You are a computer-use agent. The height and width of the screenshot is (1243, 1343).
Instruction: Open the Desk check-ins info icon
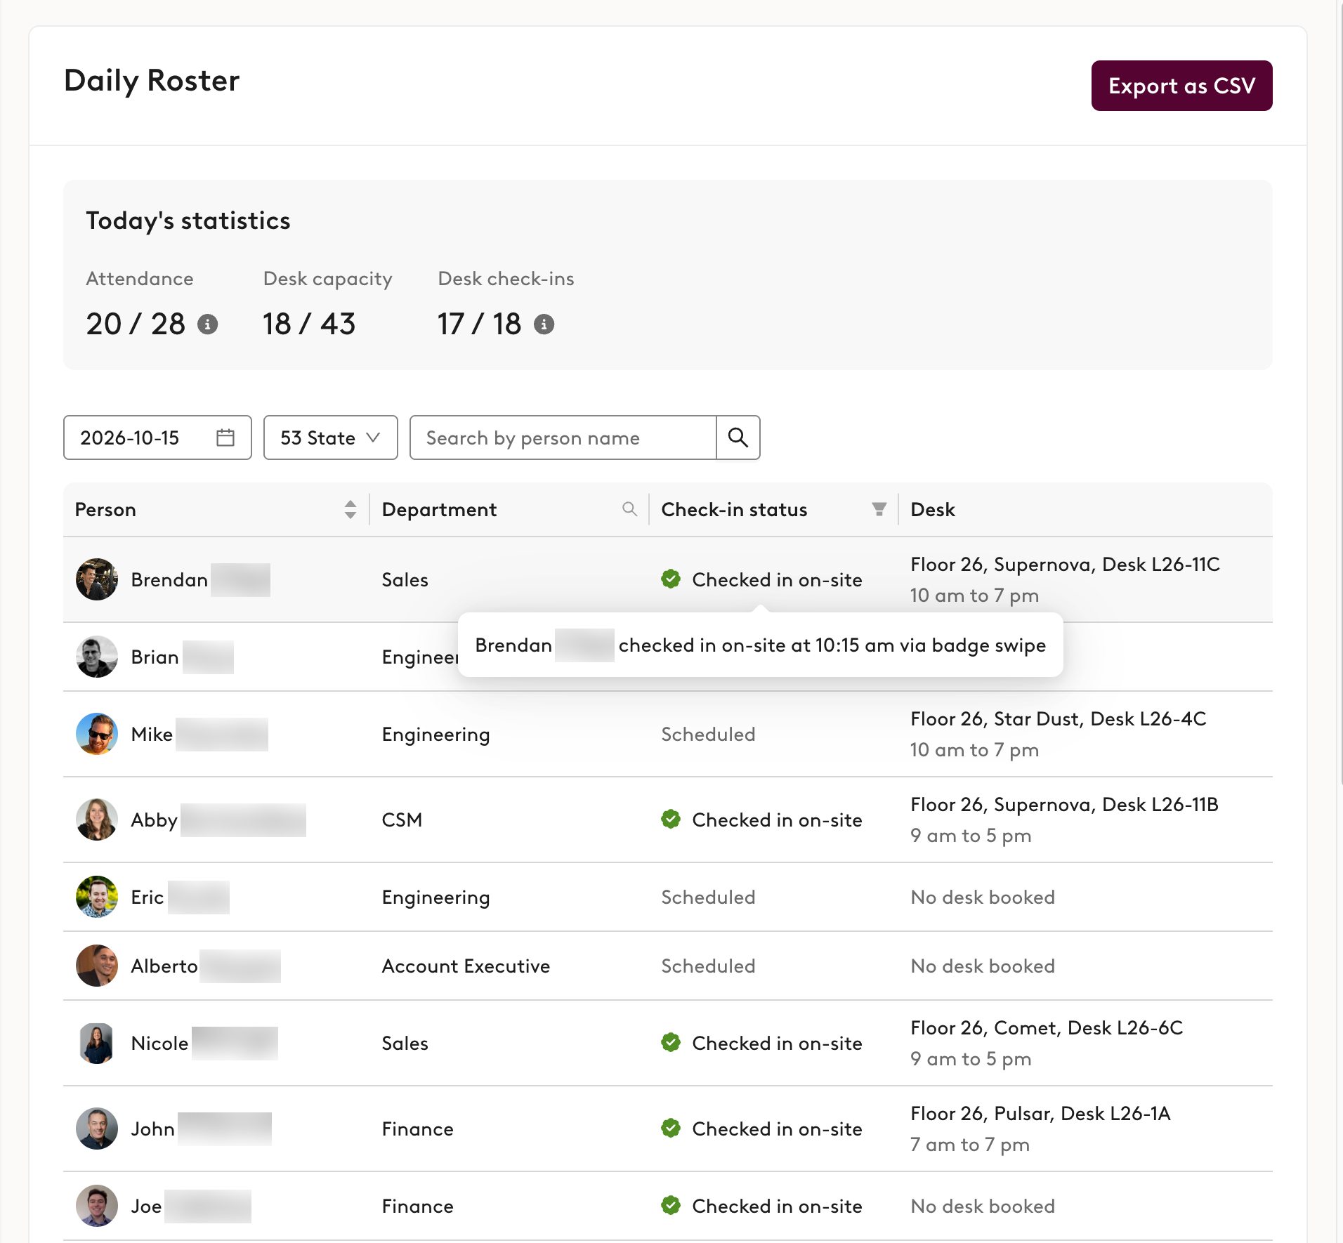pos(544,324)
